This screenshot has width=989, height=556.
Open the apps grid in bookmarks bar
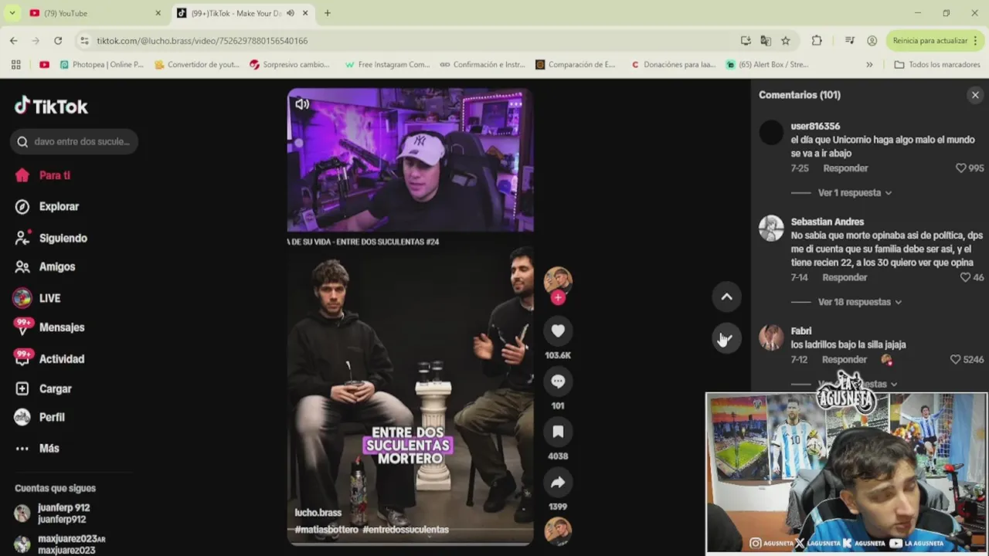coord(15,65)
